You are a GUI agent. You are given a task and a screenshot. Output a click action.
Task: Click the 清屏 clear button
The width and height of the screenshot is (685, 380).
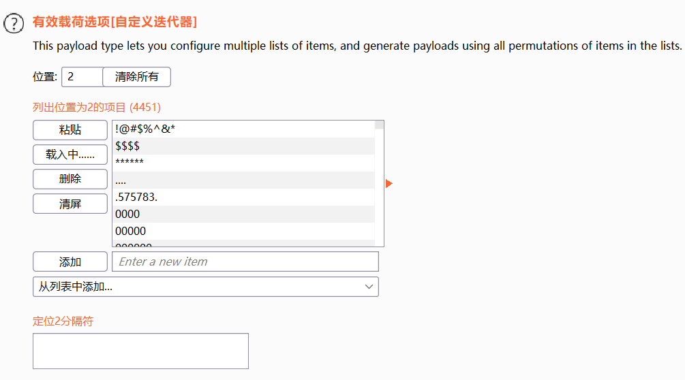pyautogui.click(x=70, y=204)
